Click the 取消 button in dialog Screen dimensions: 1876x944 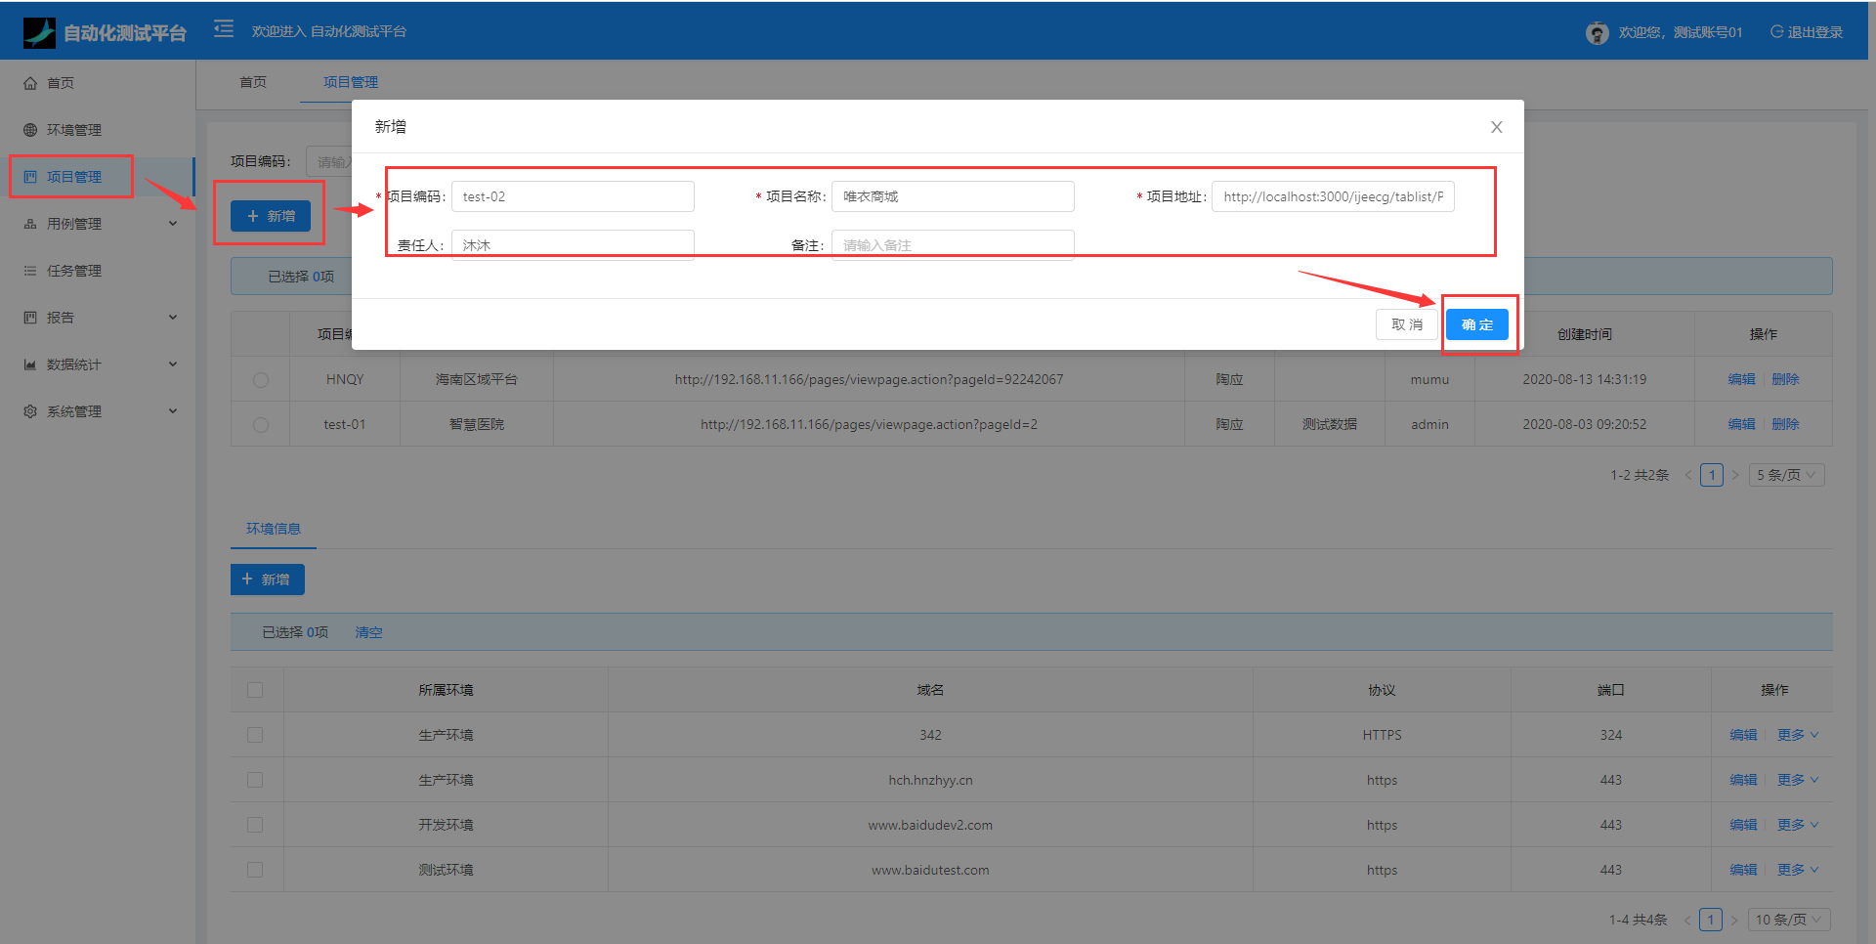point(1407,324)
